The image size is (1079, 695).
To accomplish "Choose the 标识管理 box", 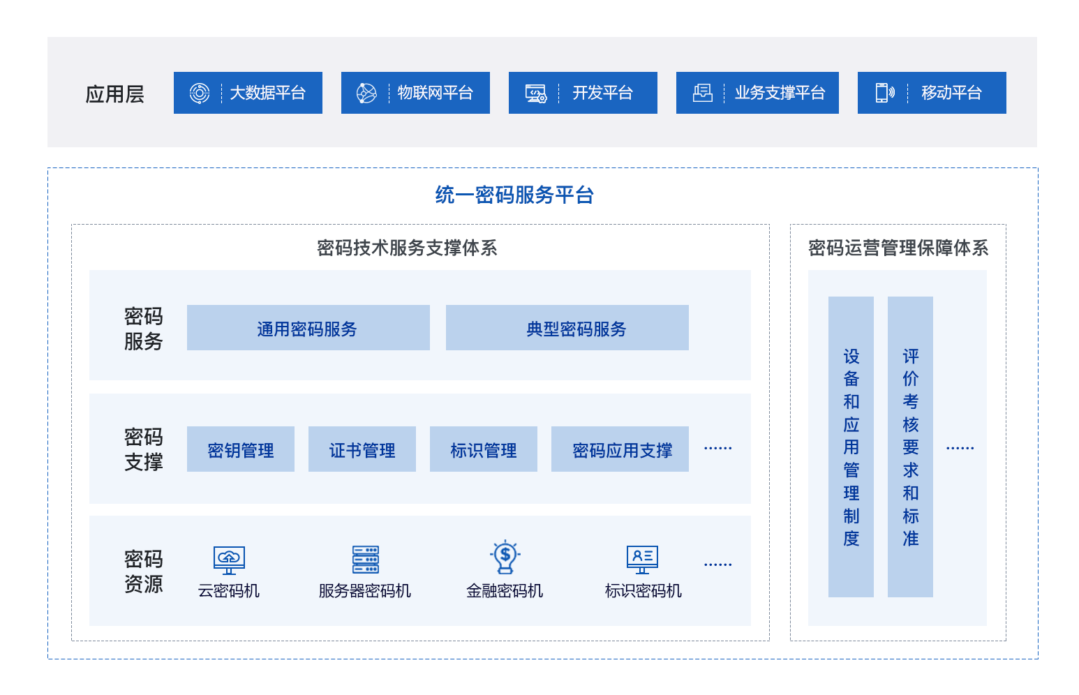I will click(484, 449).
